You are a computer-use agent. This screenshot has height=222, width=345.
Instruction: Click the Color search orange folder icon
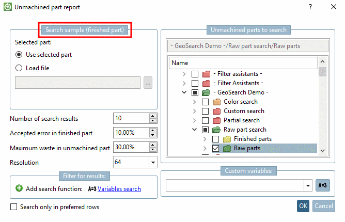coord(216,102)
